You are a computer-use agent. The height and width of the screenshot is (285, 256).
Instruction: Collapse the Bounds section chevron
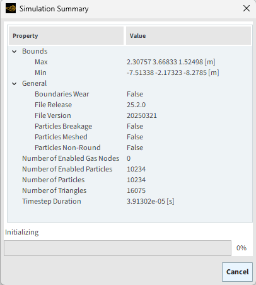click(15, 51)
